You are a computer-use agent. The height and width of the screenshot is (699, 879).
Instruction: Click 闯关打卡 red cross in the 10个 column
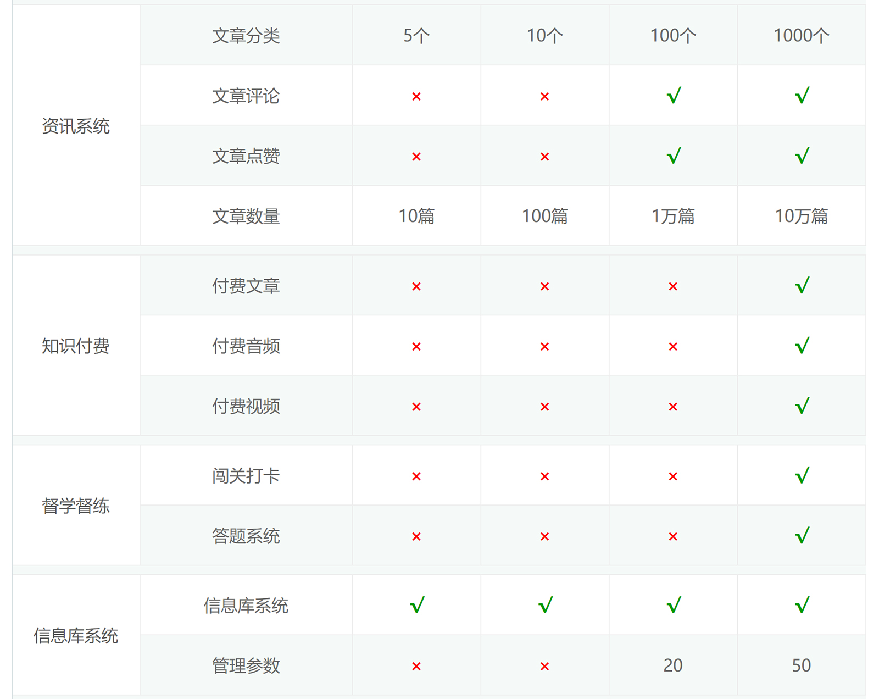[544, 476]
